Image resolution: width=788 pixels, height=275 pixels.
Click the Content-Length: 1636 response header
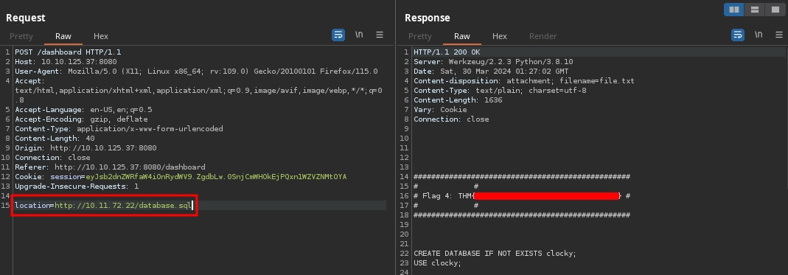(458, 100)
